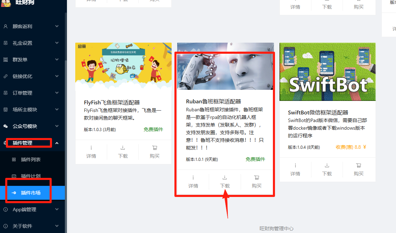396x233 pixels.
Task: Click the purchase cart icon on SwiftBot card
Action: point(359,166)
